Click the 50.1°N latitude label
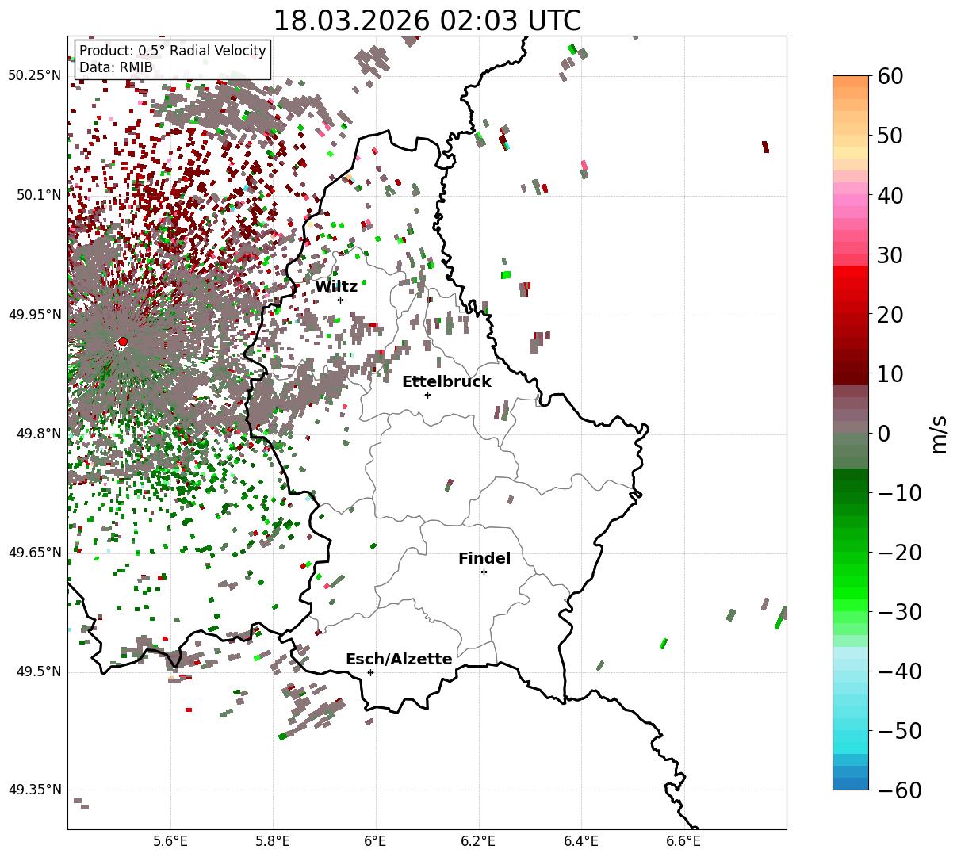 pos(38,195)
